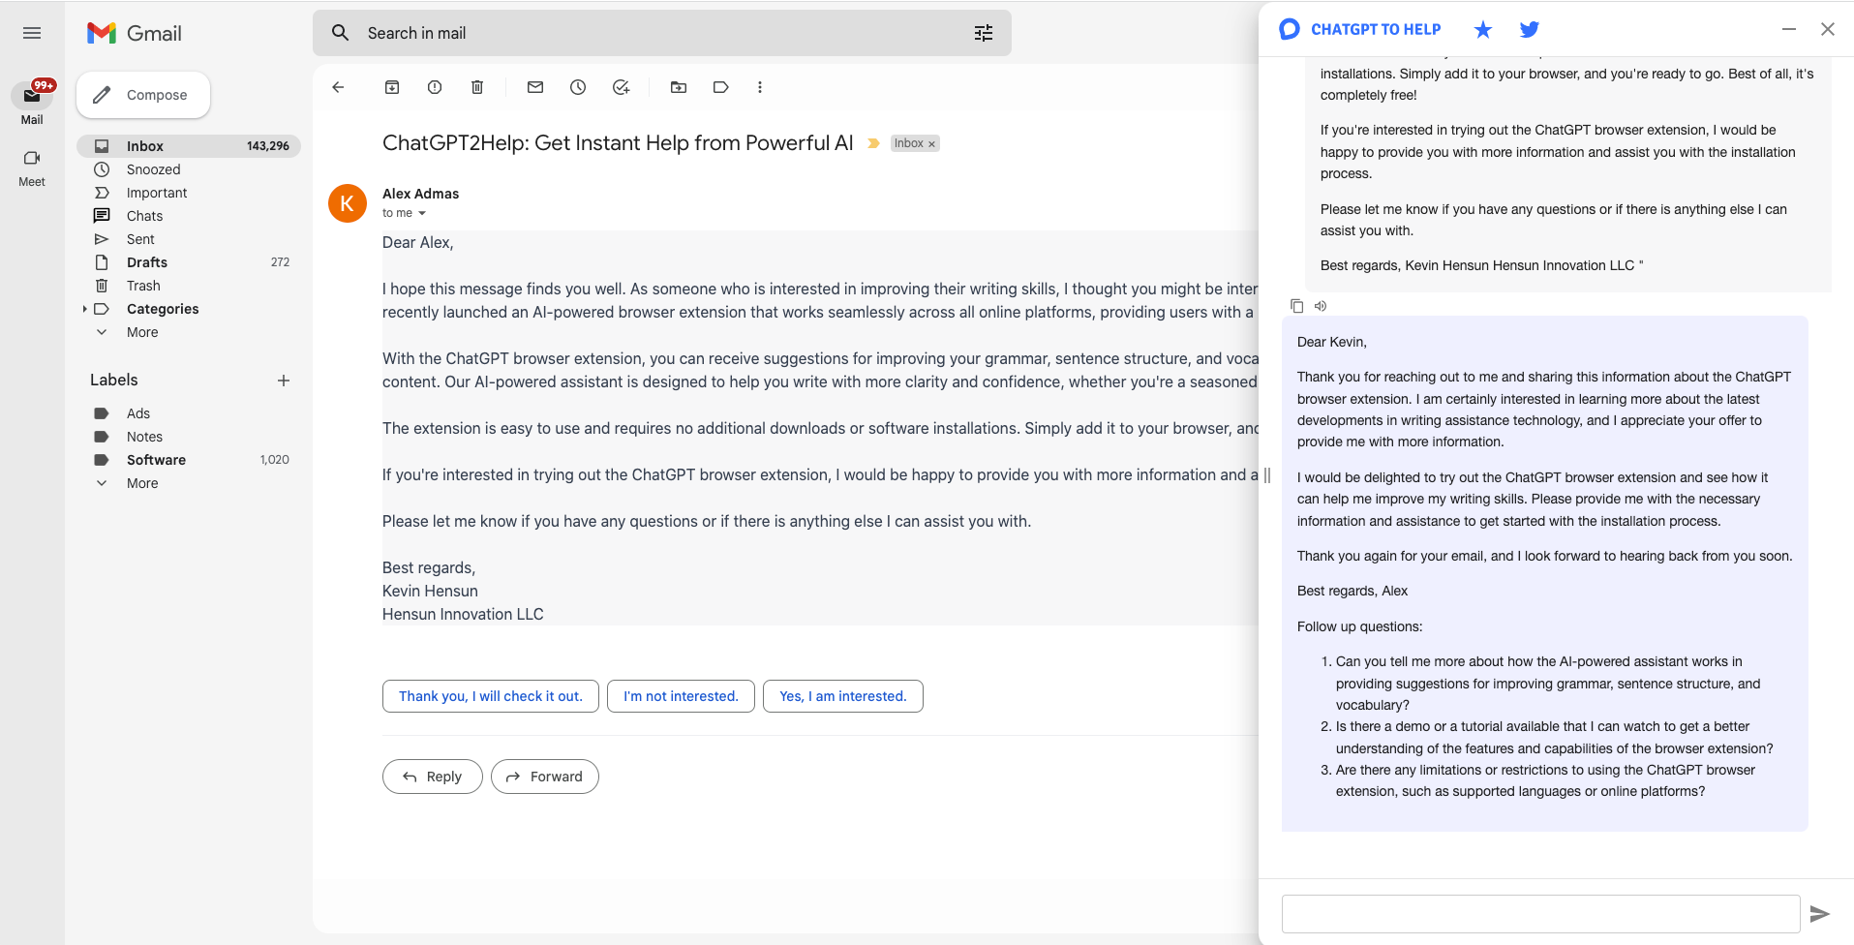Add email to Tasks
The width and height of the screenshot is (1854, 945).
[x=621, y=87]
